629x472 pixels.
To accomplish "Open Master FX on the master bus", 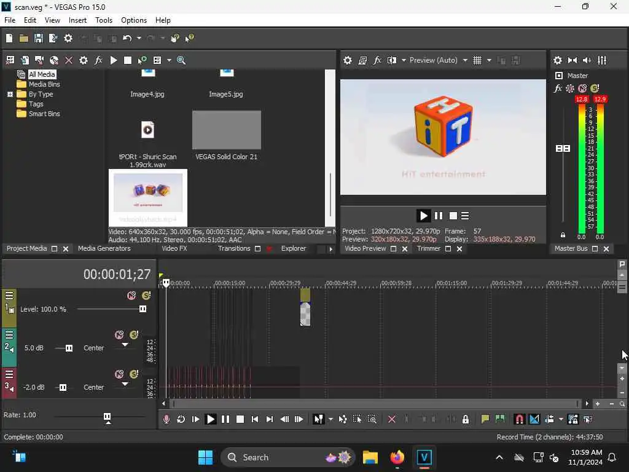I will coord(558,88).
